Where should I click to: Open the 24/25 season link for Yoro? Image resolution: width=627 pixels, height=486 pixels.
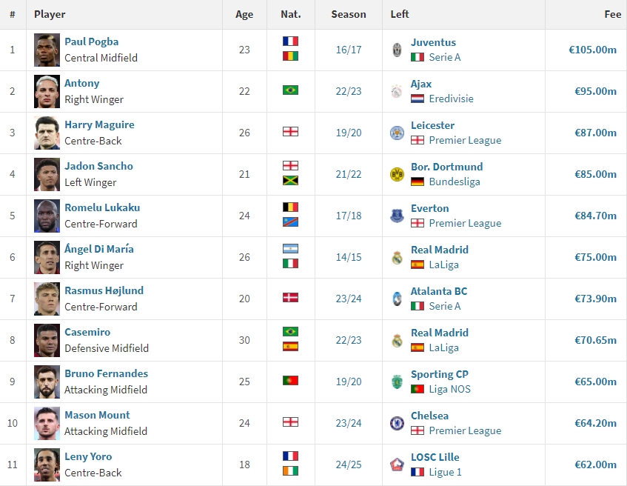click(x=348, y=465)
